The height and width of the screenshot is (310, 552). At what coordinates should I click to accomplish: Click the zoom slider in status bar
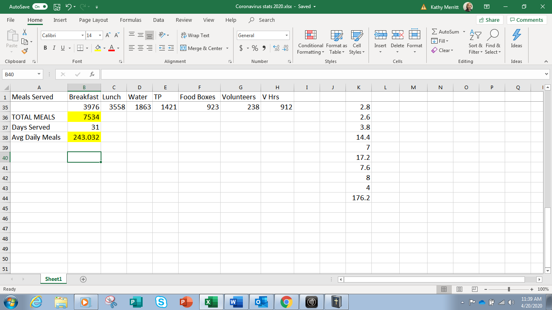point(509,289)
